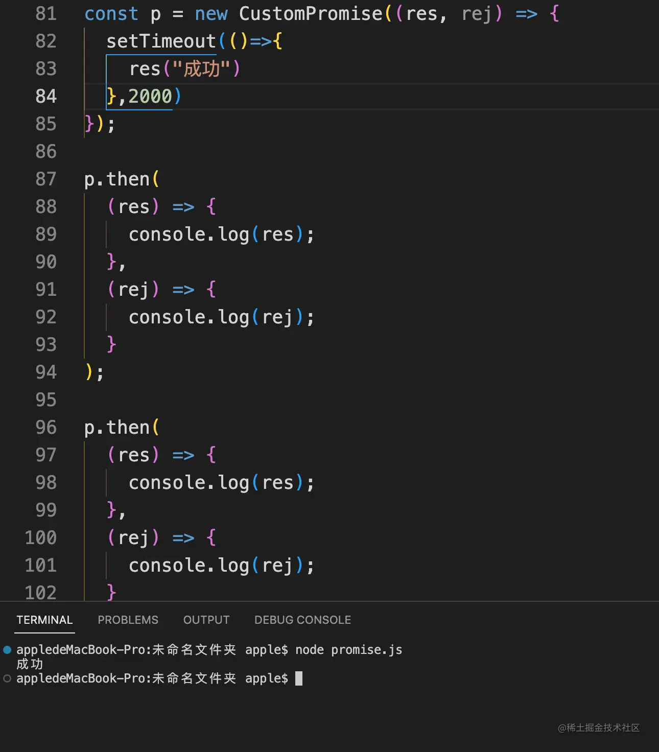Click the (rej) parameter on line 91
Image resolution: width=659 pixels, height=752 pixels.
pos(133,289)
